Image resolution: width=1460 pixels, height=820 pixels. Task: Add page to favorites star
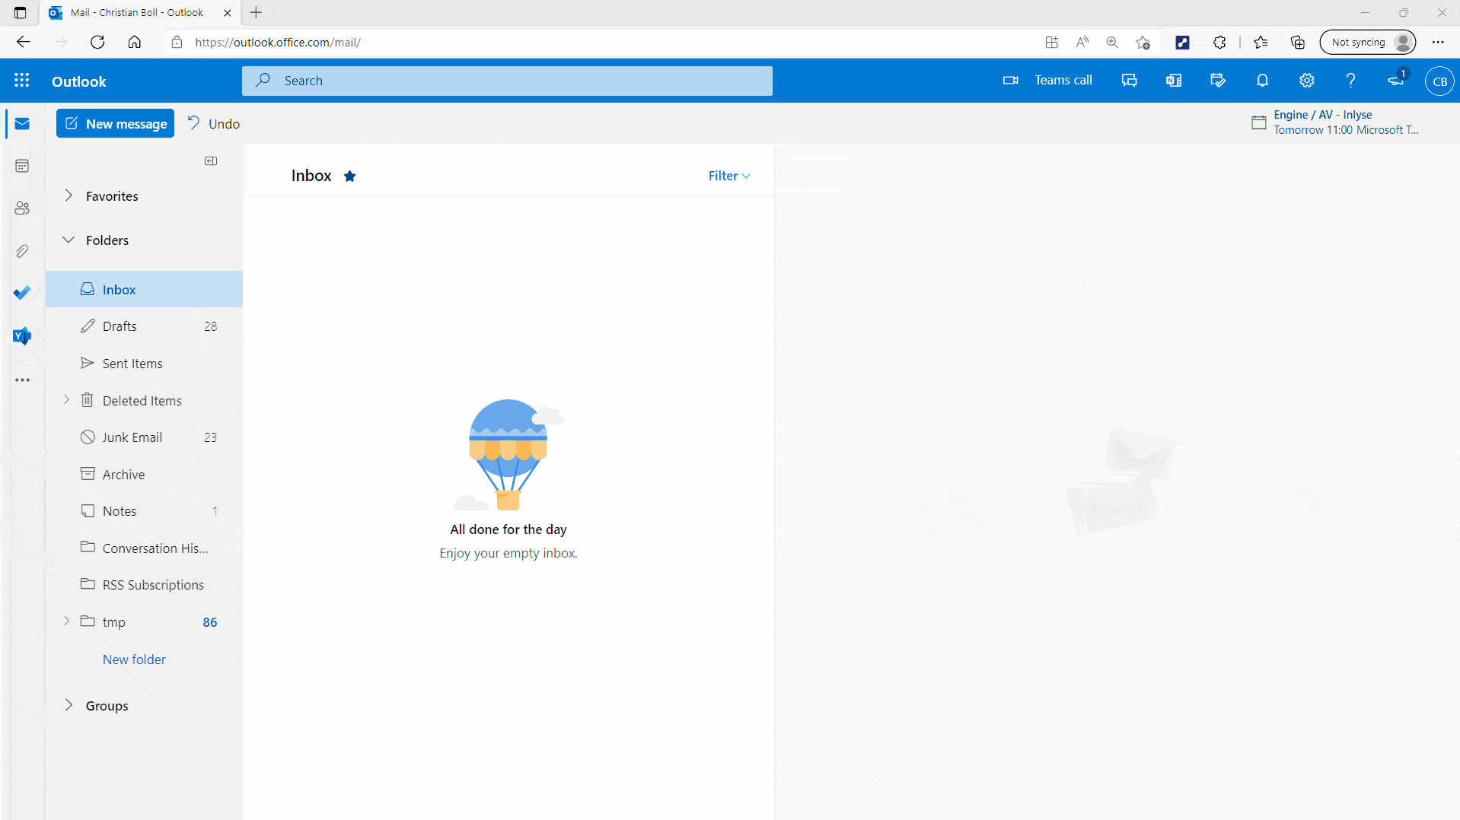1143,42
